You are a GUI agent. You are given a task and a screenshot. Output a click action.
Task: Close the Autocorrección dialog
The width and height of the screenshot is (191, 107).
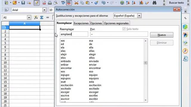(177, 9)
